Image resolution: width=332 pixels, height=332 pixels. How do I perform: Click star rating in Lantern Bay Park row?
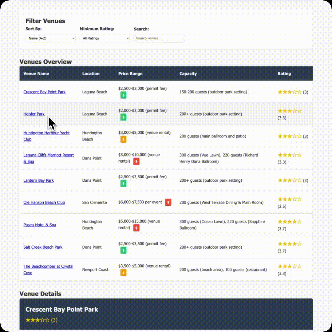[x=290, y=180]
